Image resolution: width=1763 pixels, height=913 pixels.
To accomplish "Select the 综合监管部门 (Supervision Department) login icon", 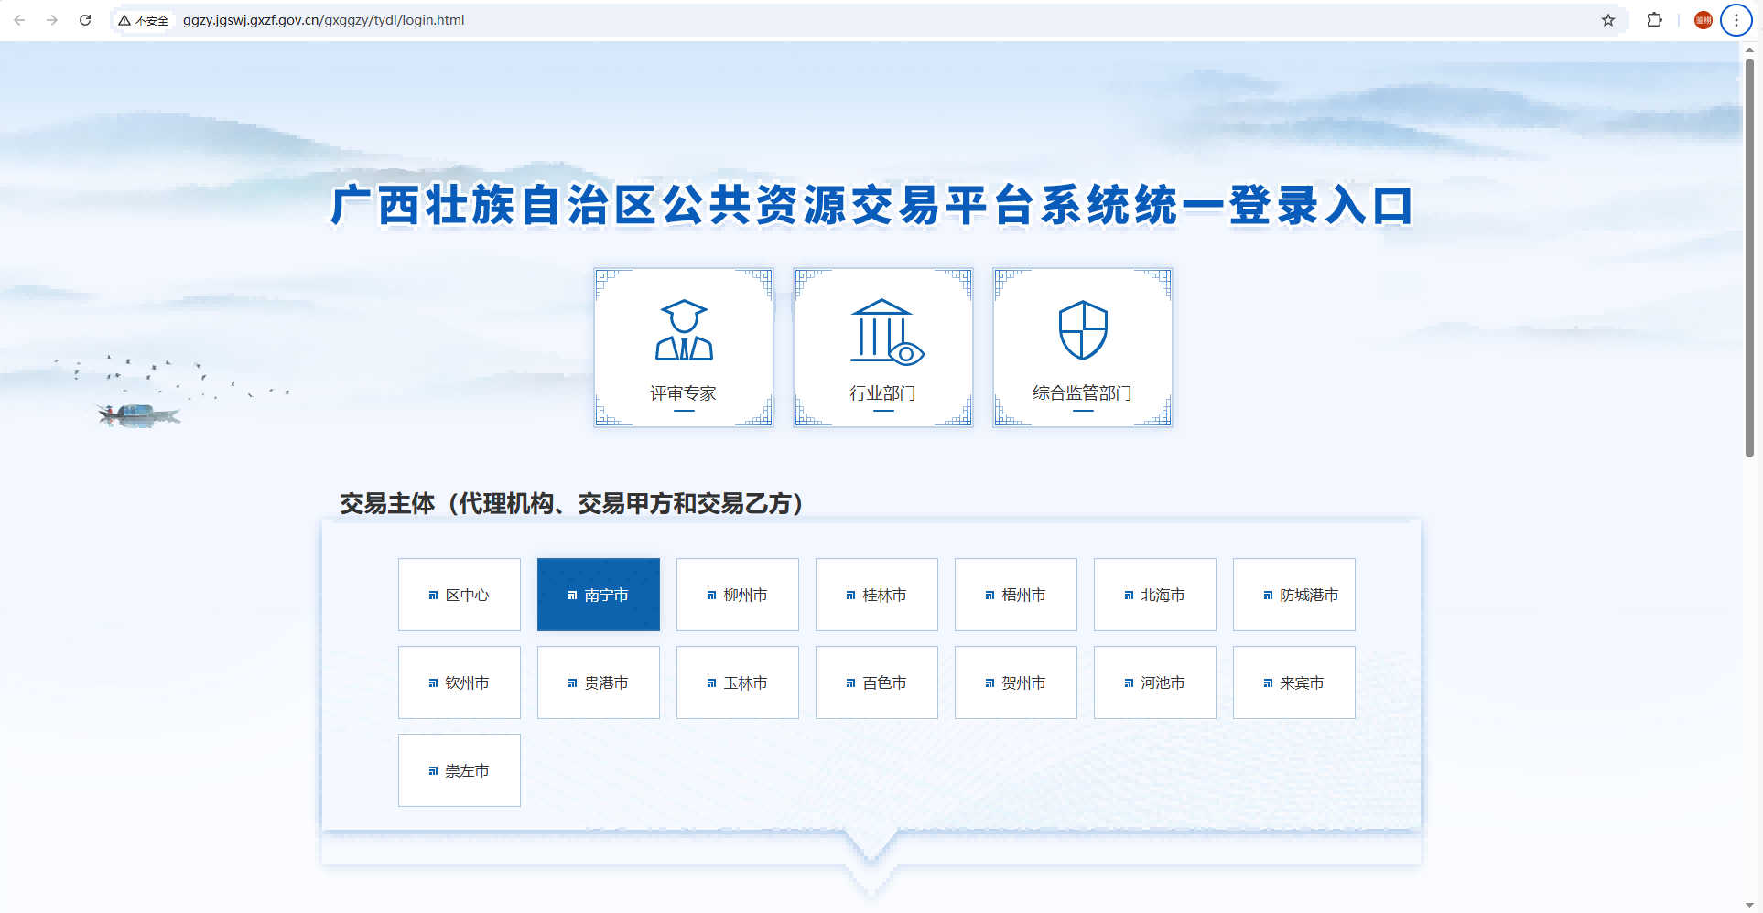I will point(1082,348).
